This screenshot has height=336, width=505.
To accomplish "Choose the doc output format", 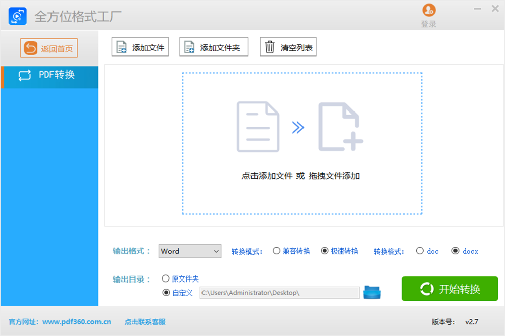I will [x=420, y=251].
